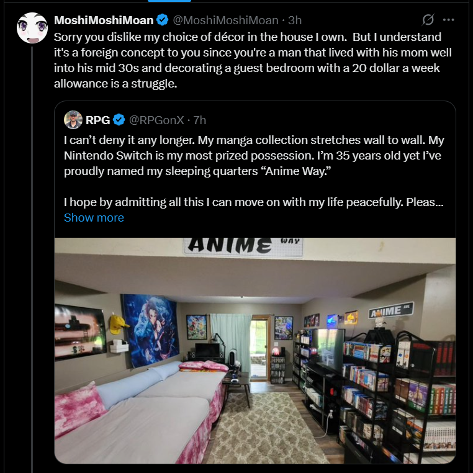Viewport: 473px width, 473px height.
Task: Open MoshiMoshiMoan display name profile link
Action: point(104,20)
